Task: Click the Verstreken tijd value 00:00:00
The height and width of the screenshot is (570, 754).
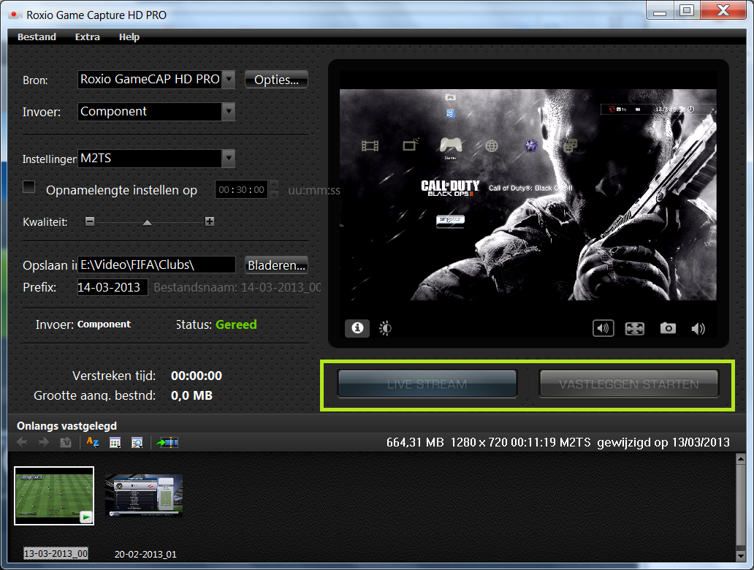Action: [x=197, y=376]
